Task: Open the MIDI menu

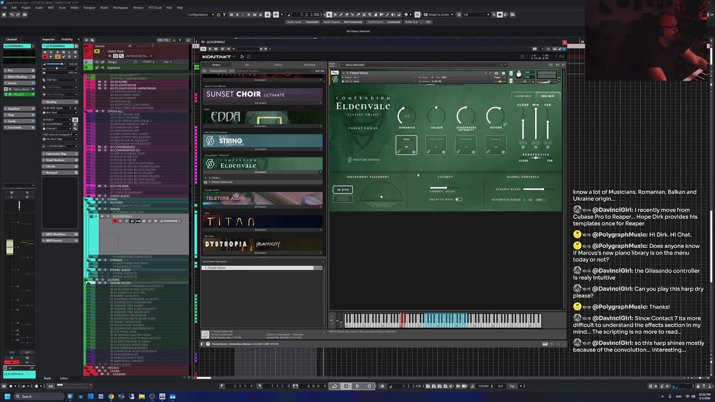Action: 50,7
